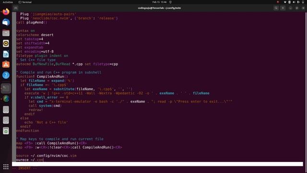Click 'source ~/.config/nvim/coc.vim' line
This screenshot has width=307, height=173.
coord(46,156)
